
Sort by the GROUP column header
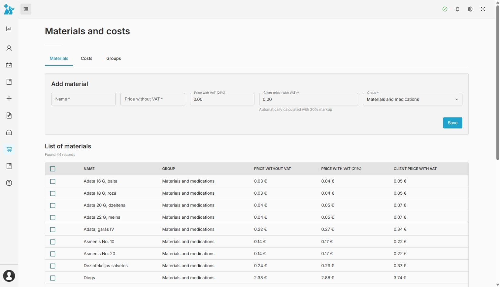coord(169,169)
